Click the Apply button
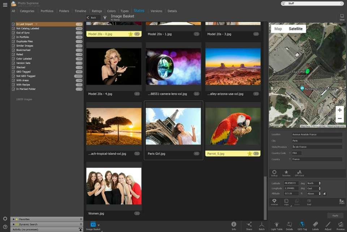The height and width of the screenshot is (232, 347). 335,215
